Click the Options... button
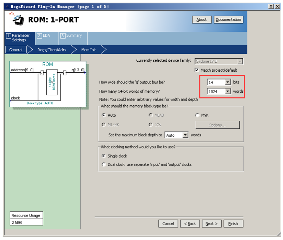 (218, 125)
